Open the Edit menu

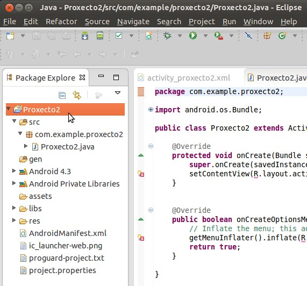coord(31,22)
